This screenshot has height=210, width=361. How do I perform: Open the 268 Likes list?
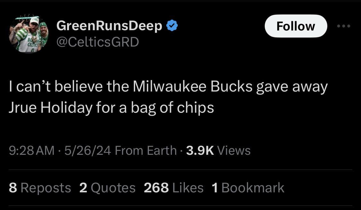(174, 188)
